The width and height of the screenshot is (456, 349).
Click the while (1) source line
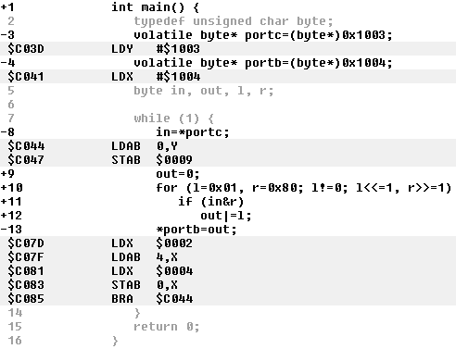173,118
